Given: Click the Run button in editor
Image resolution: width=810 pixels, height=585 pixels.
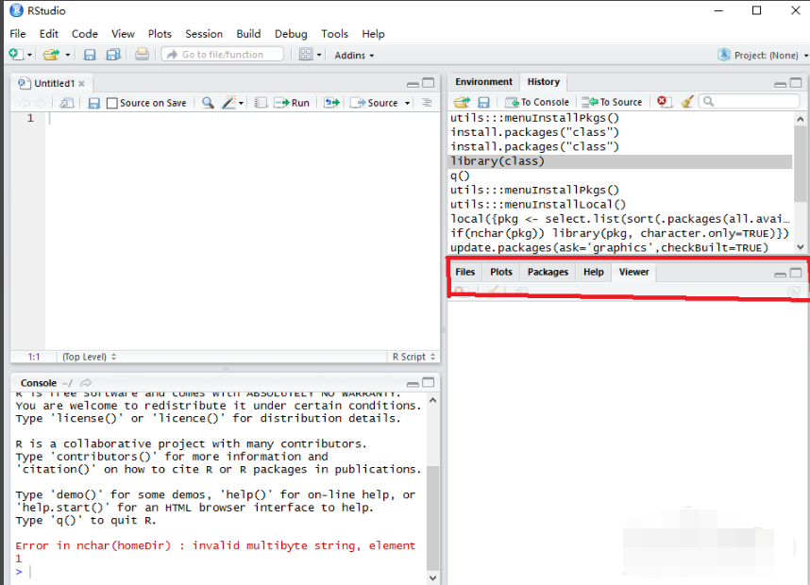Looking at the screenshot, I should 292,103.
